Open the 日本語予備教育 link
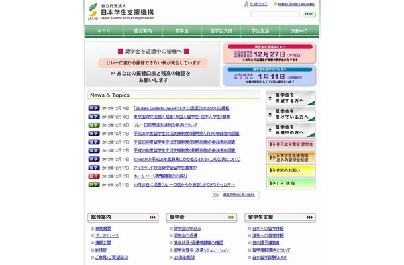This screenshot has height=265, width=404. (x=266, y=243)
